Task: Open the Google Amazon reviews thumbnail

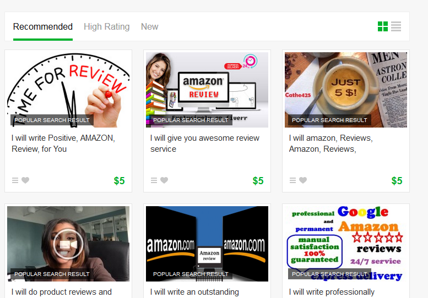Action: 346,244
